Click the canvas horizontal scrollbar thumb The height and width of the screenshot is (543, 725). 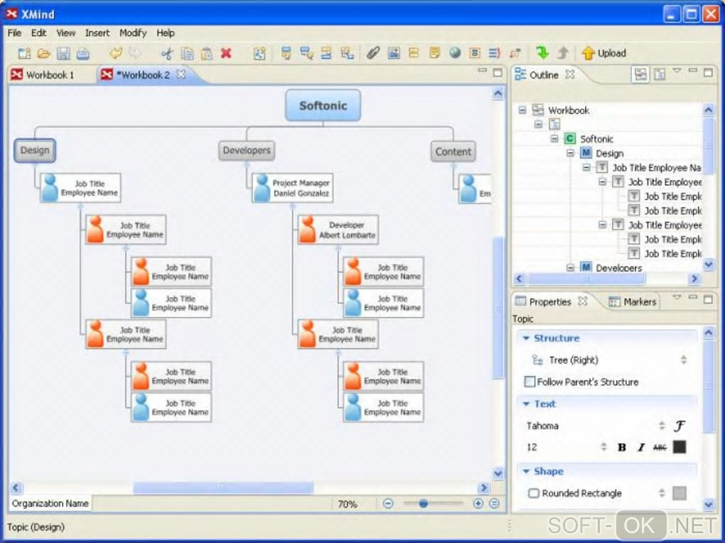click(223, 487)
